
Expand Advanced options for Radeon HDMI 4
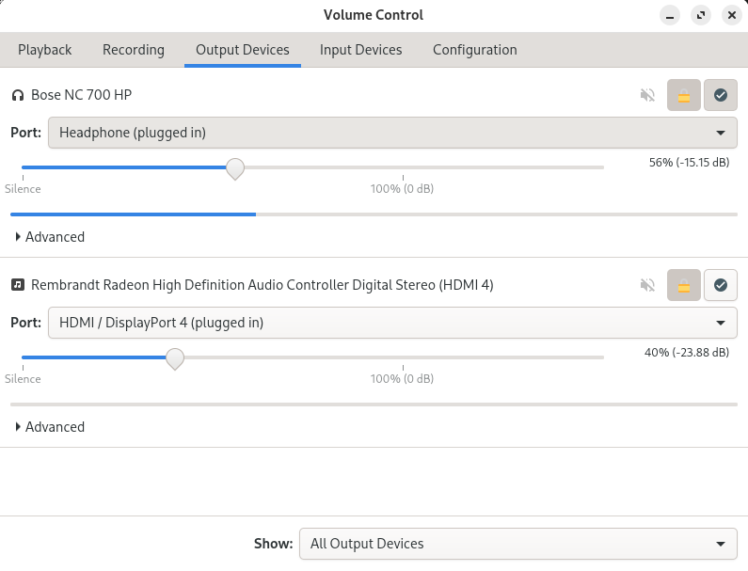(51, 427)
